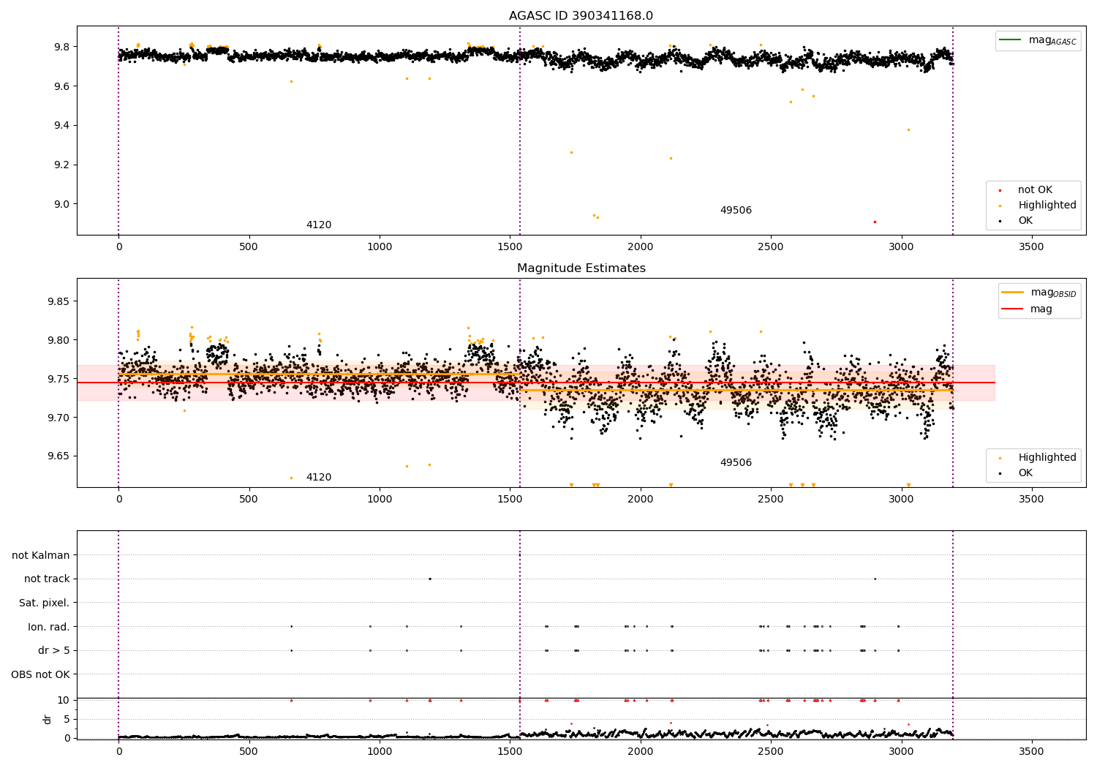The height and width of the screenshot is (768, 1097).
Task: Select 'OK' legend entry in the top plot
Action: tap(1015, 221)
